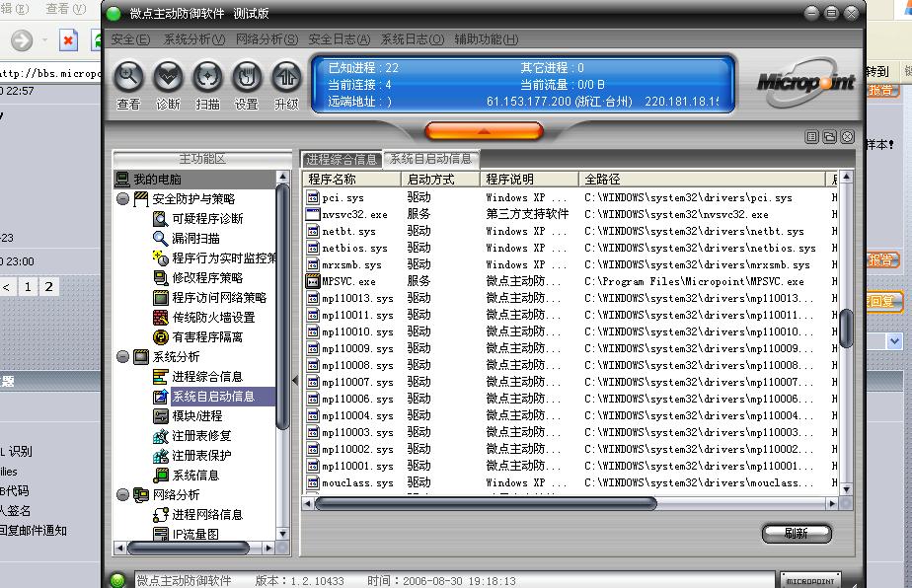Click the green orb in title bar
The width and height of the screenshot is (912, 588).
[x=114, y=14]
